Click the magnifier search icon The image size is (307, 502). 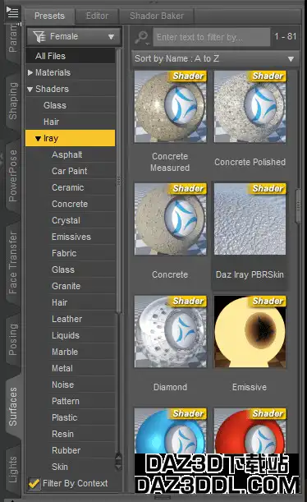coord(141,38)
